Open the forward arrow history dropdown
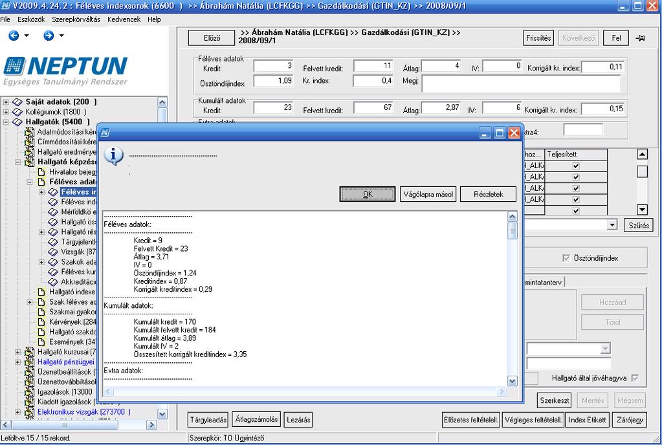 click(61, 36)
